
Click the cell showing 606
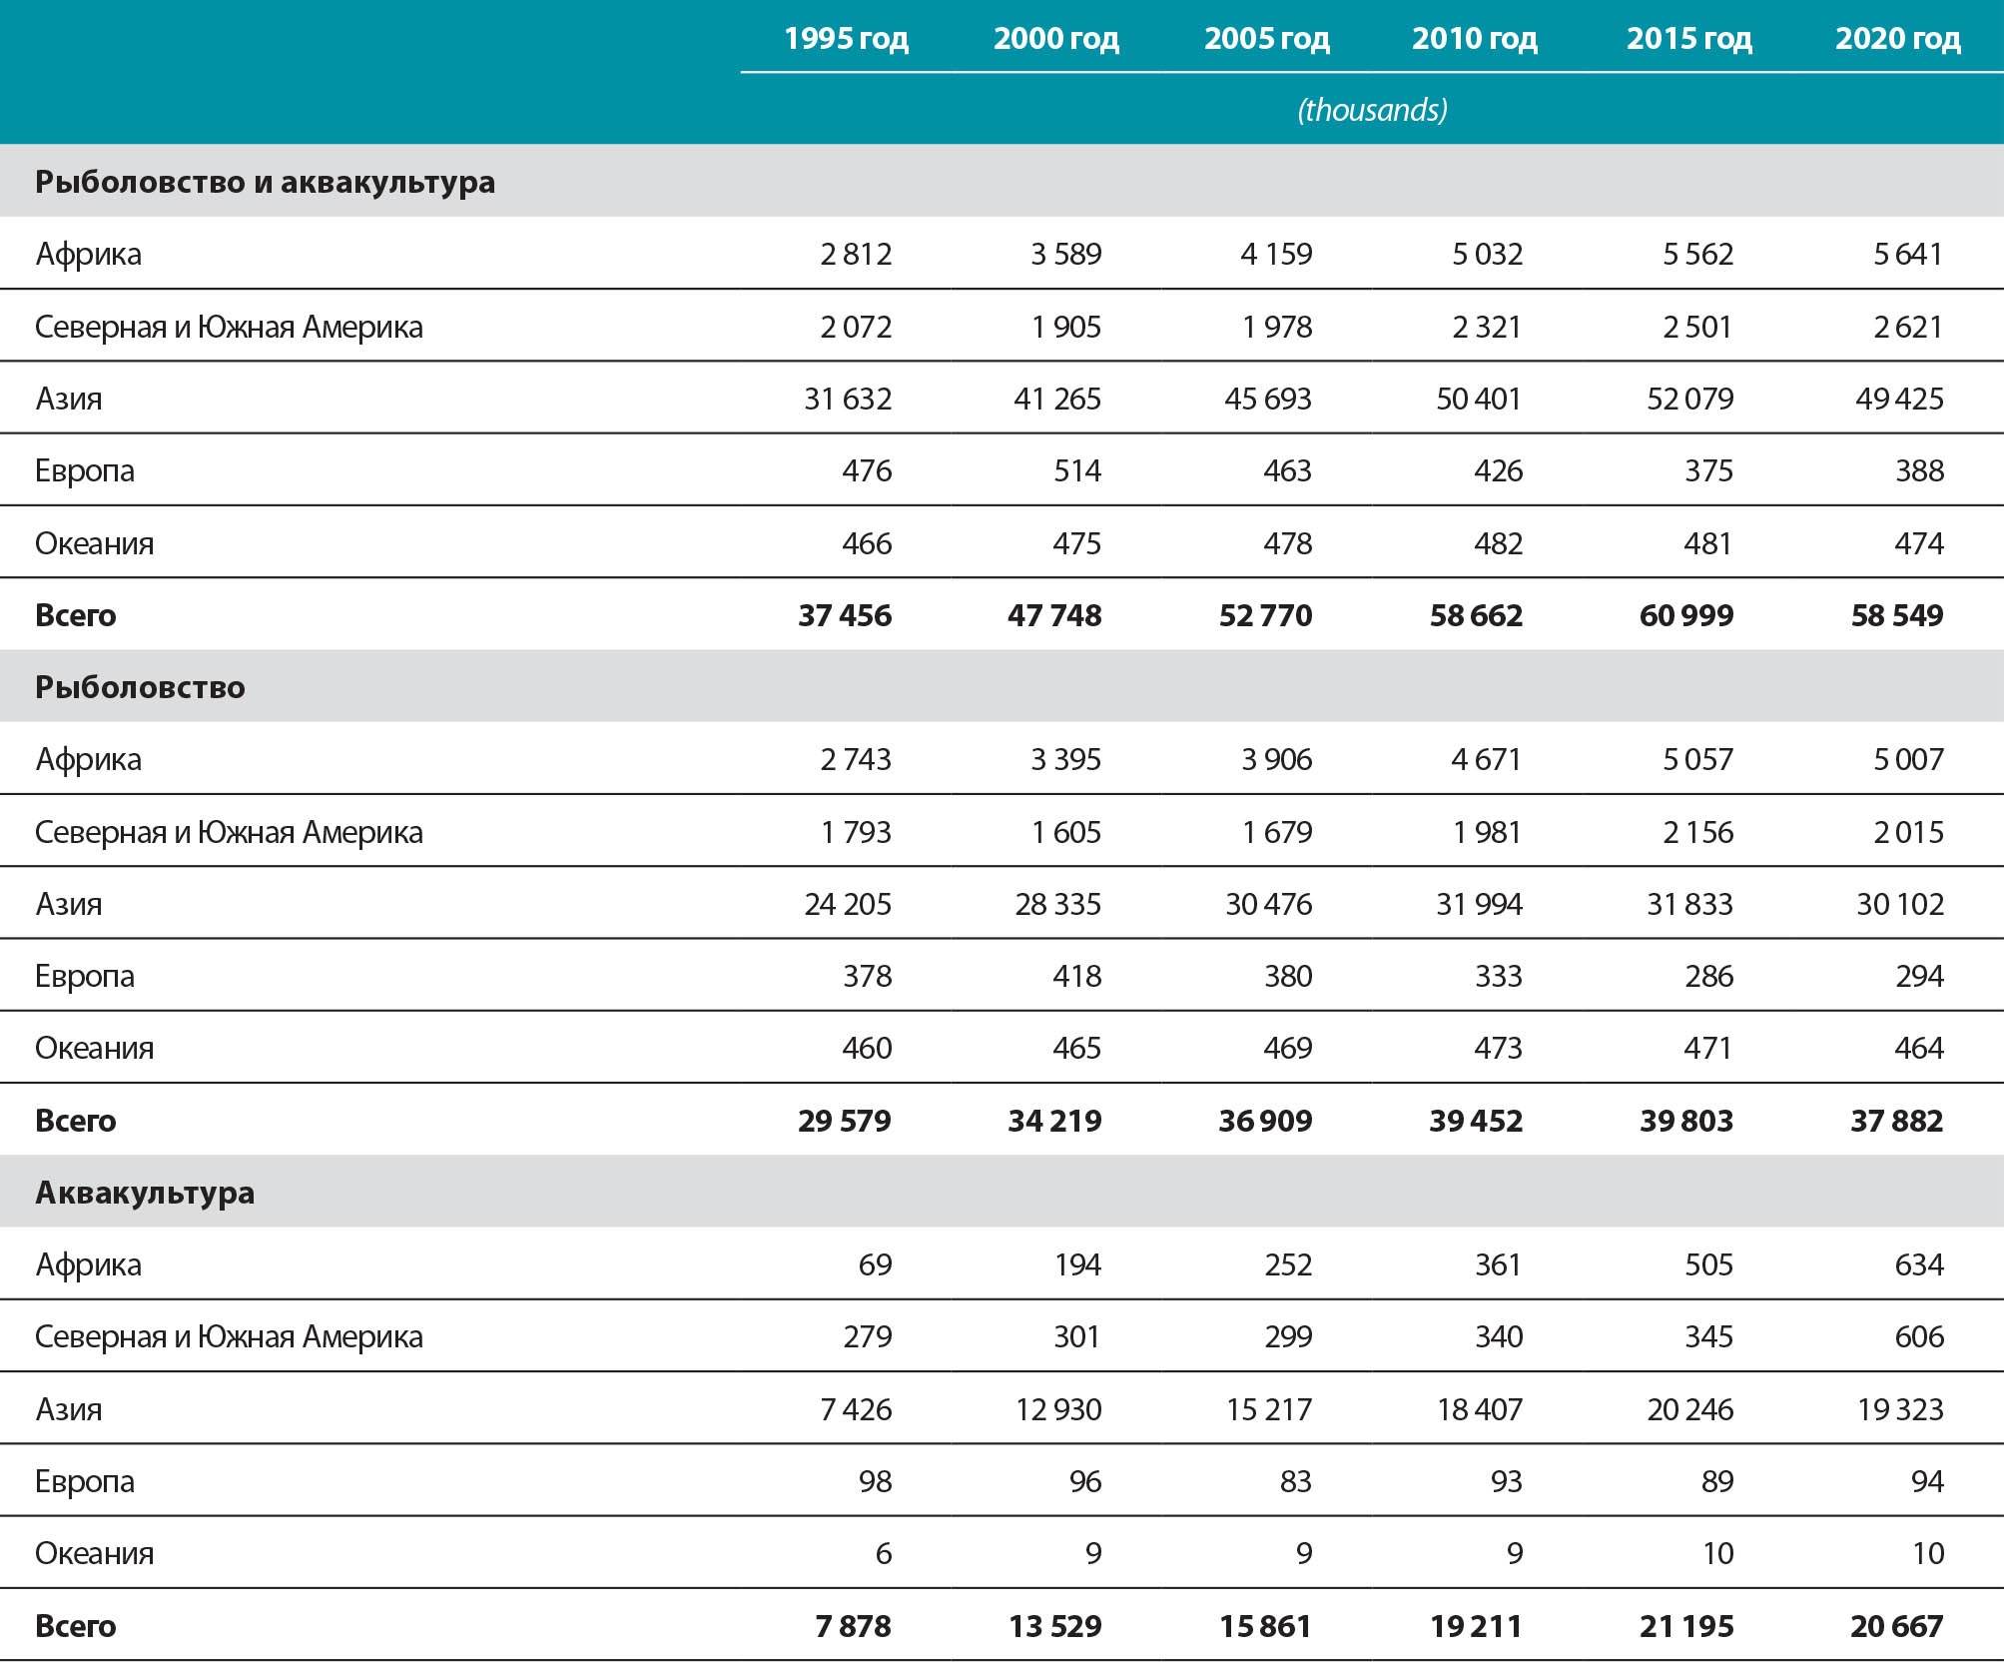1920,1336
